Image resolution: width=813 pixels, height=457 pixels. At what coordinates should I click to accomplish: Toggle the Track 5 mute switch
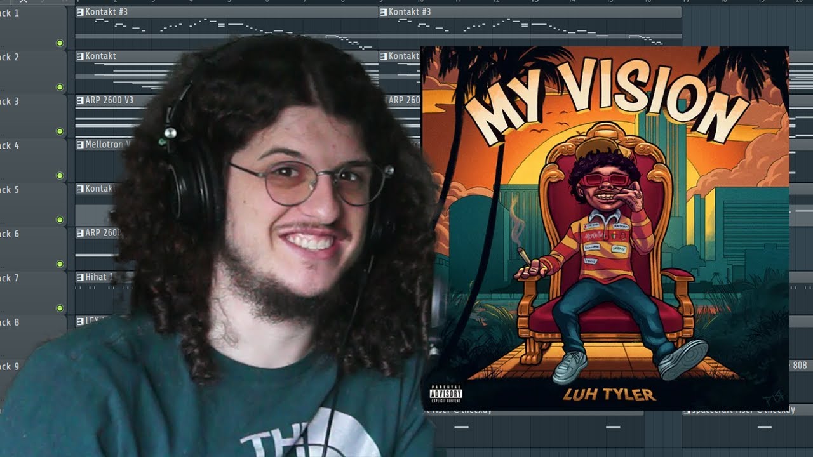click(60, 220)
